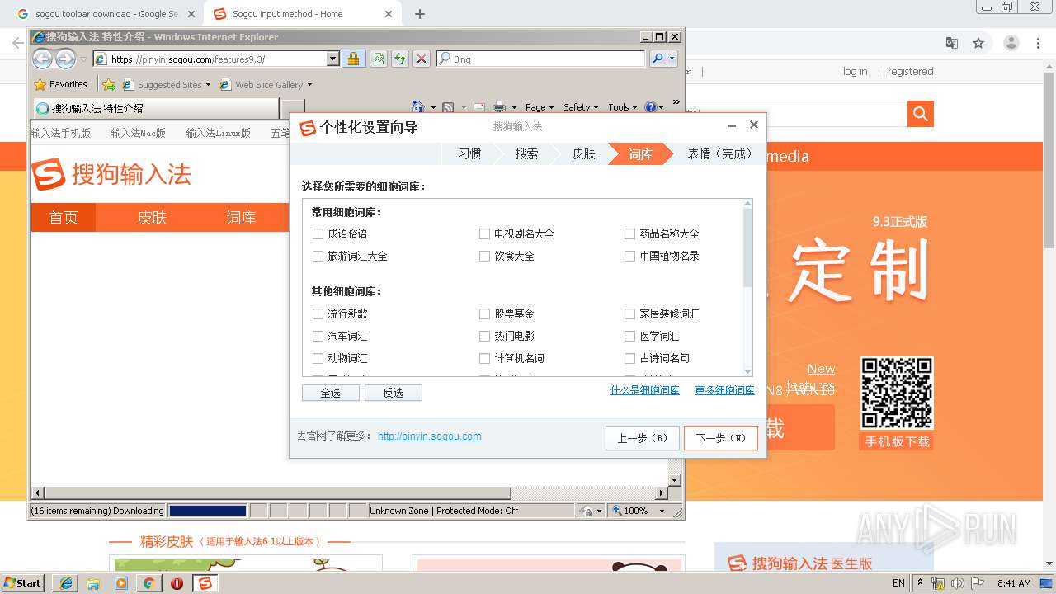Refresh the page in Internet Explorer
This screenshot has width=1056, height=594.
click(x=400, y=59)
